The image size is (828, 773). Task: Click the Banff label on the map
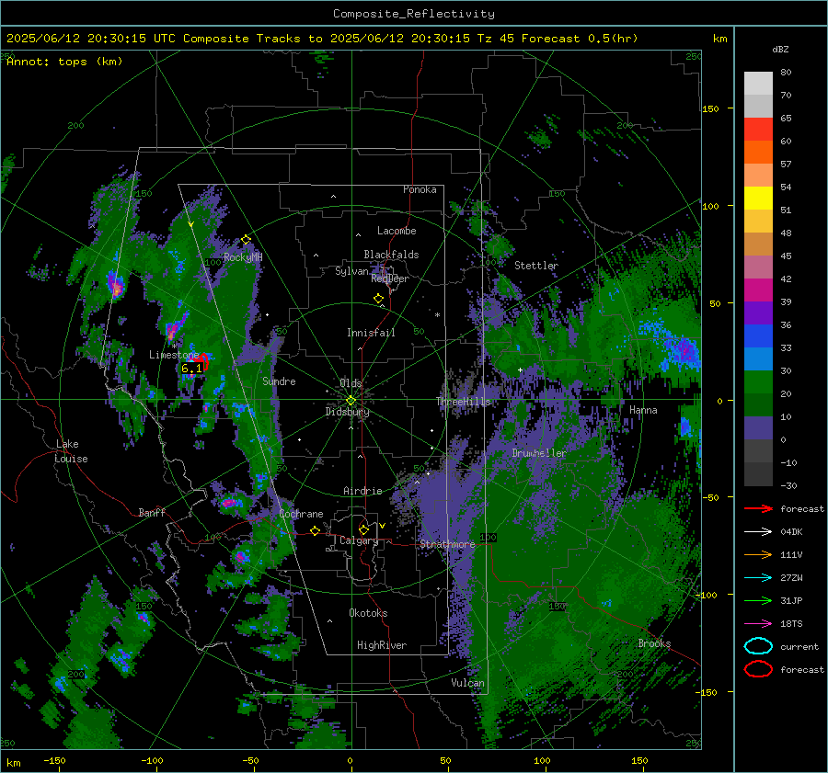click(152, 512)
